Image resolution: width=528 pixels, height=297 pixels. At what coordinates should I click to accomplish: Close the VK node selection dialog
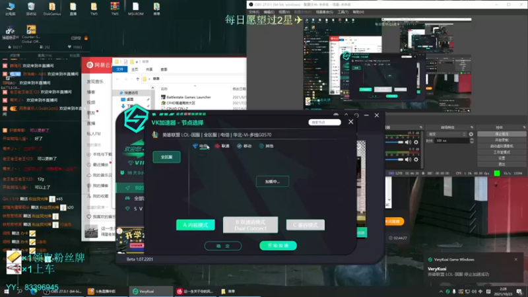(x=350, y=122)
